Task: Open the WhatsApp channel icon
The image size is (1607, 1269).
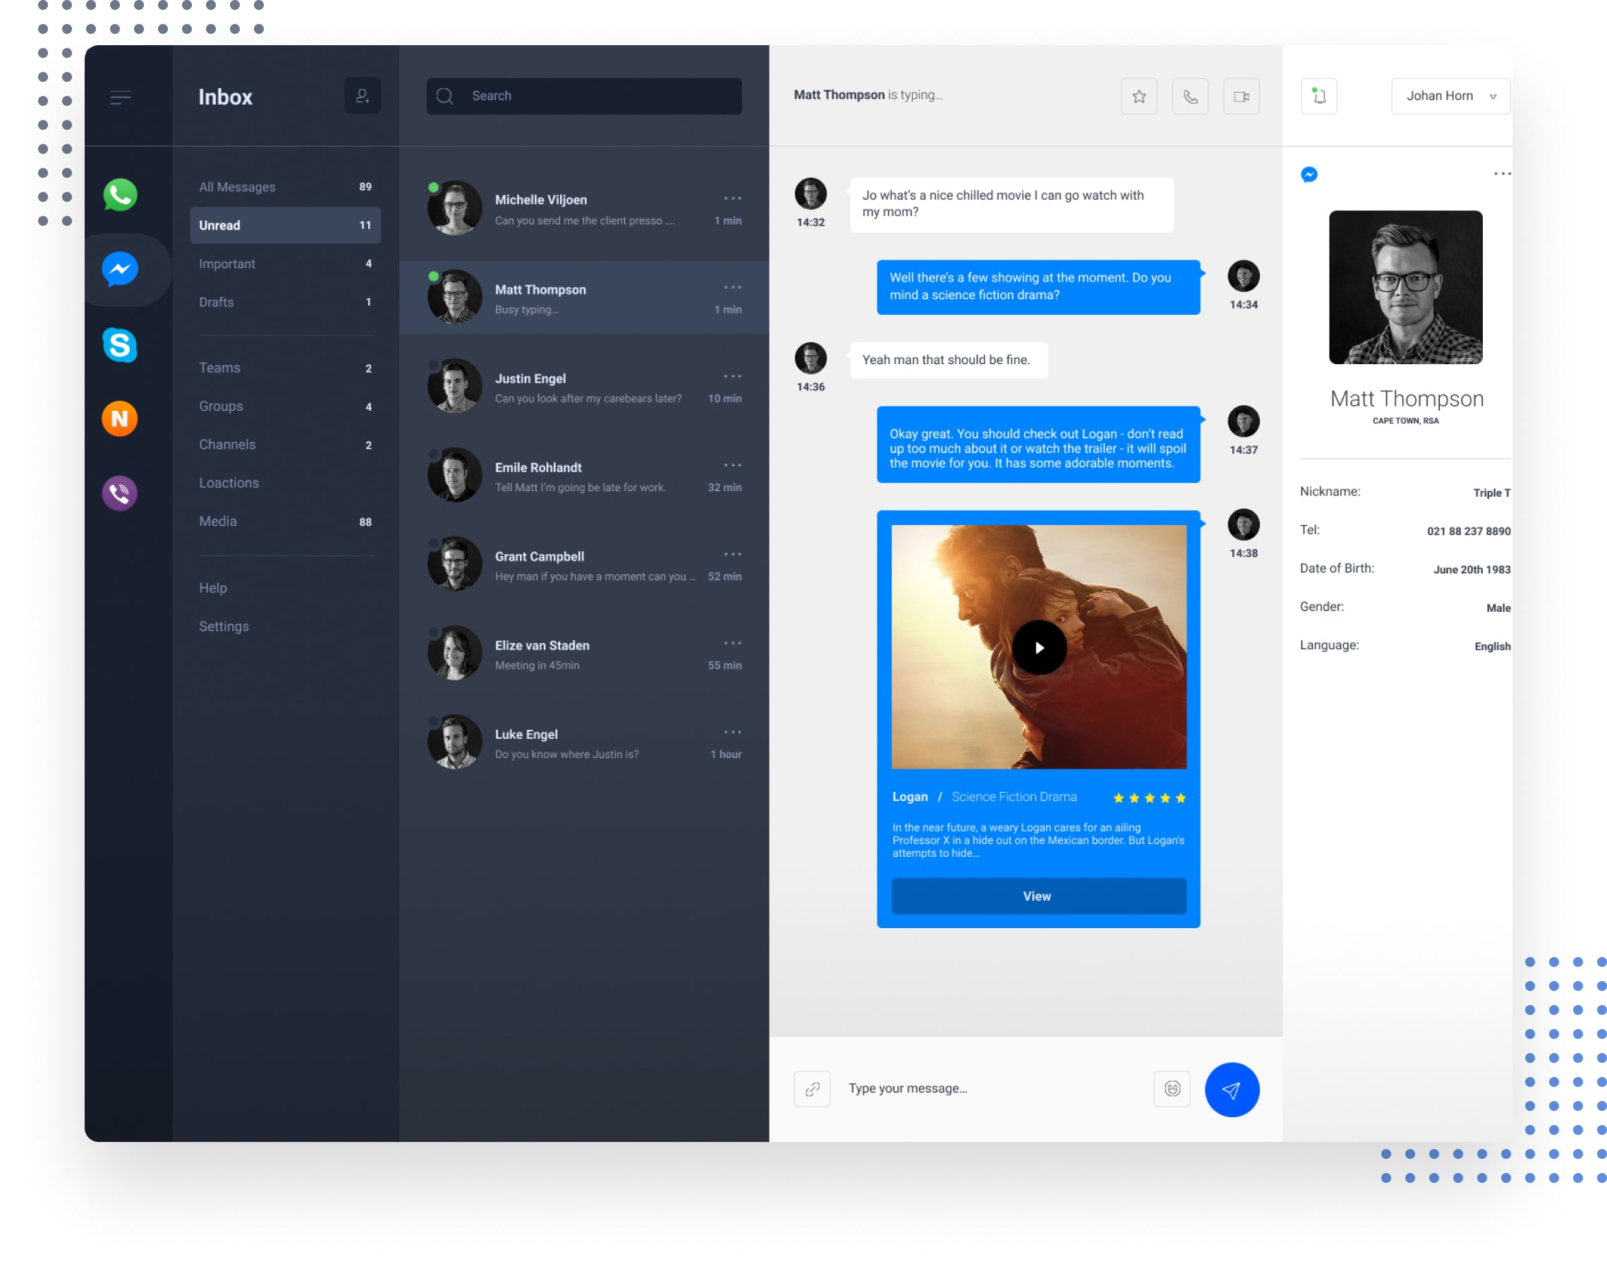Action: [x=119, y=196]
